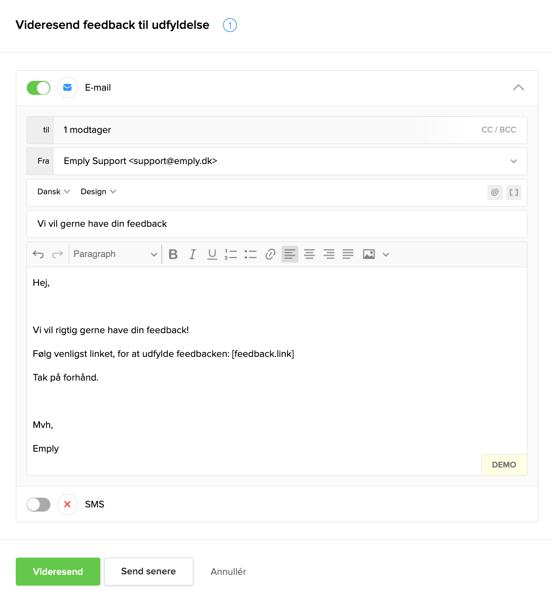Click the green Videresend button
The height and width of the screenshot is (592, 552).
[58, 572]
